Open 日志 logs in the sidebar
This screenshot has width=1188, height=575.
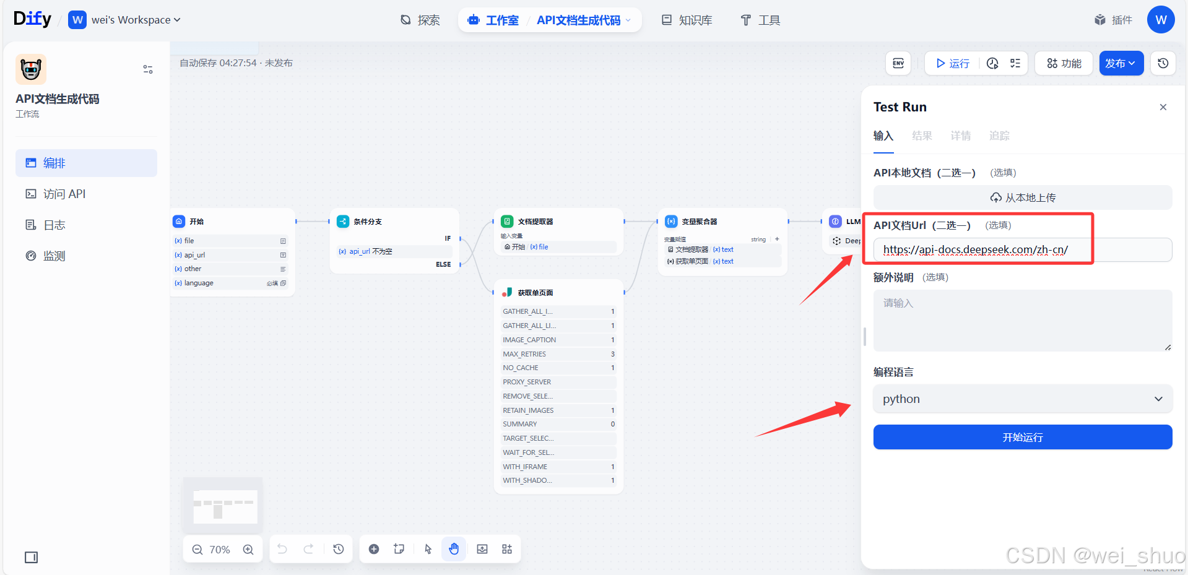pyautogui.click(x=86, y=225)
